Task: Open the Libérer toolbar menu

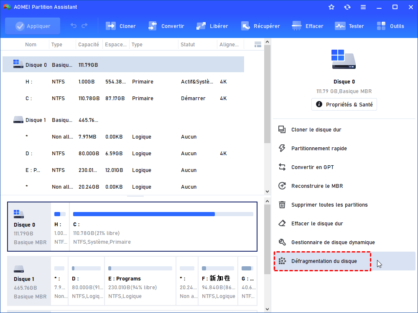Action: tap(212, 26)
